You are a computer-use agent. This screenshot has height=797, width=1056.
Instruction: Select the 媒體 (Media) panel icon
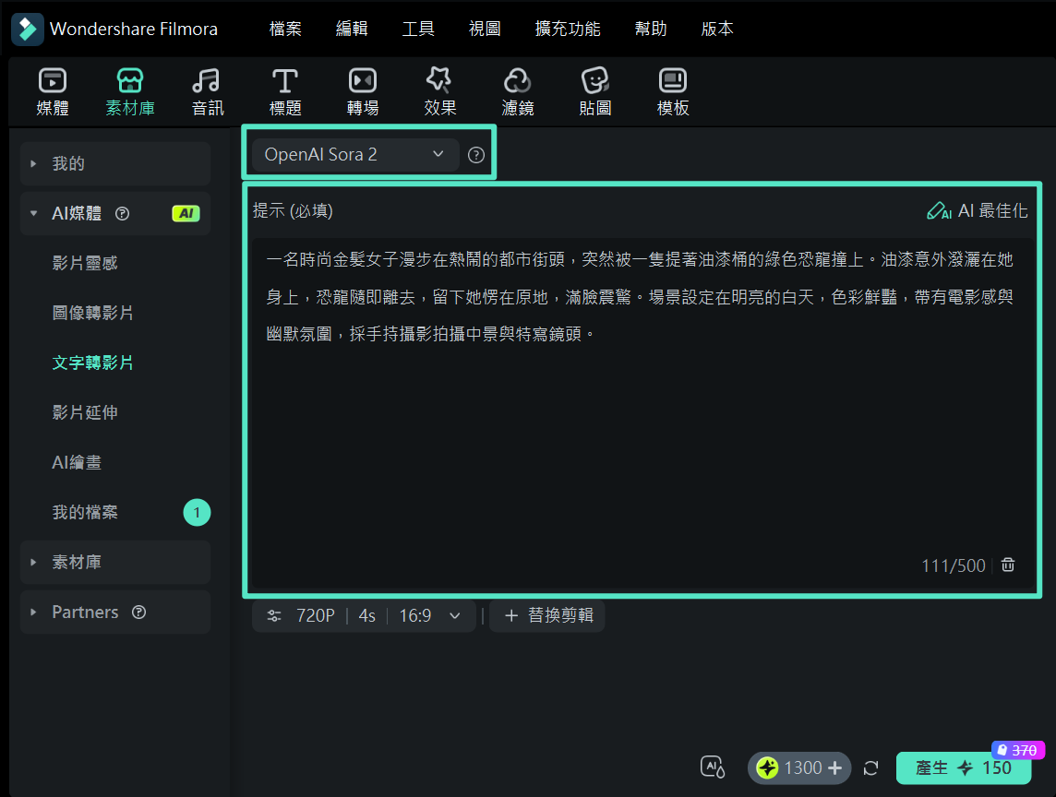53,90
